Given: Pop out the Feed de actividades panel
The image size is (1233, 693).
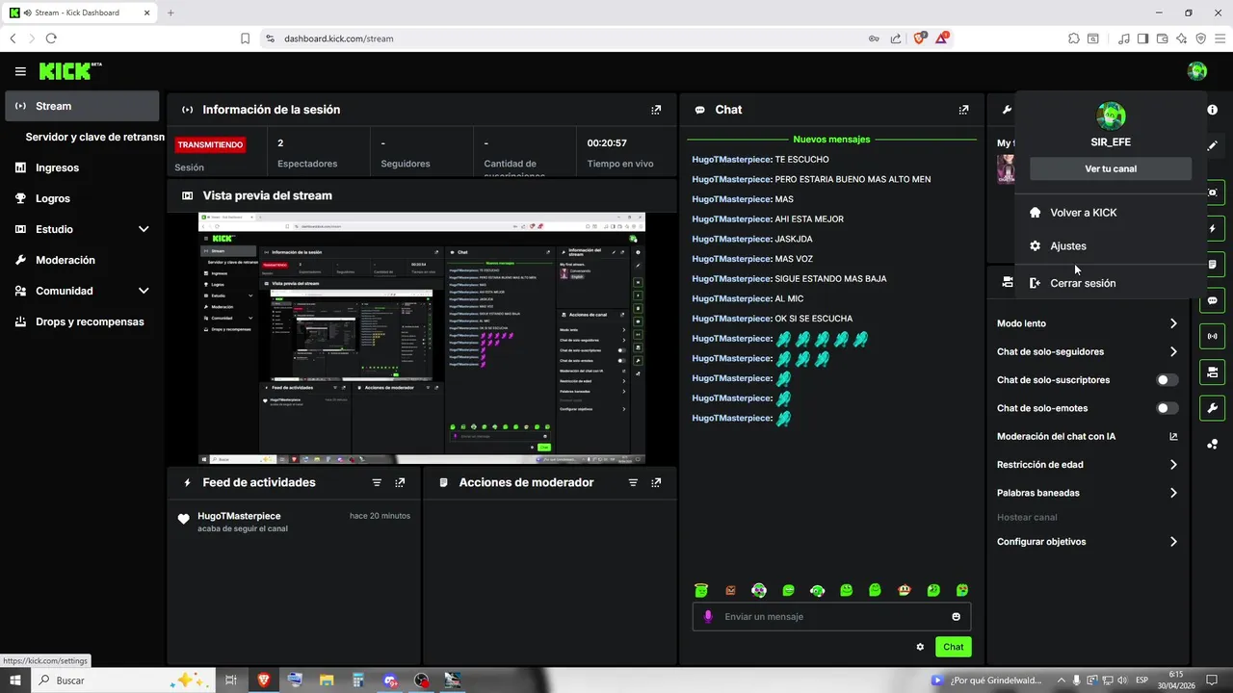Looking at the screenshot, I should 400,482.
